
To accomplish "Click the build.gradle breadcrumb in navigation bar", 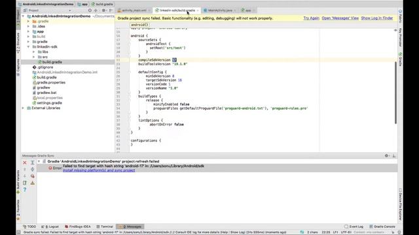I will click(x=102, y=5).
